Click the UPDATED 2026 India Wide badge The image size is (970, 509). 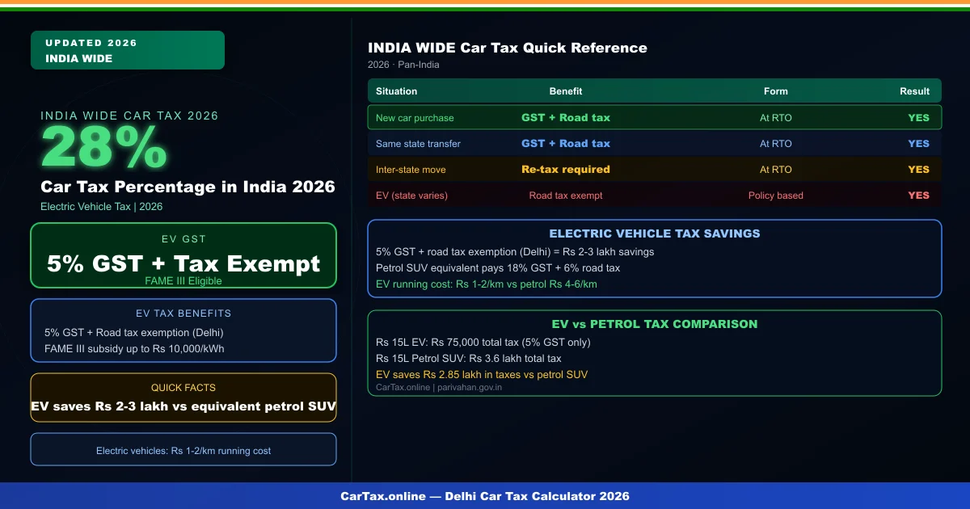coord(128,50)
